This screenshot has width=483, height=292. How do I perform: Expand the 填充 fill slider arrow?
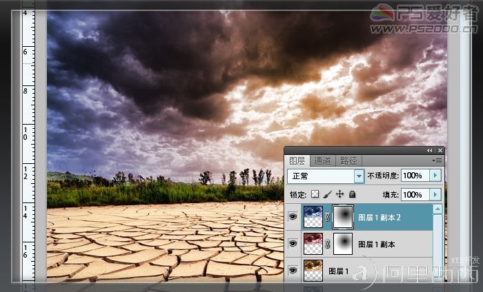pos(435,195)
